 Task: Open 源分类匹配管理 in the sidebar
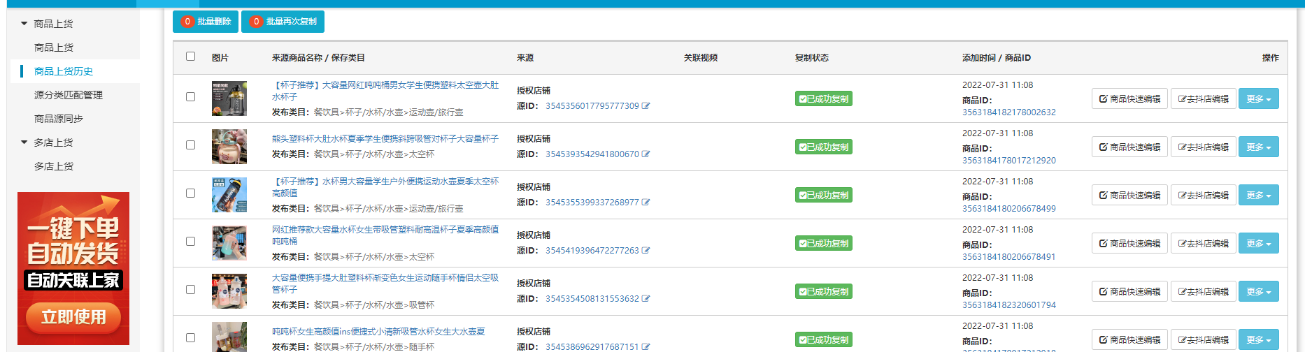click(x=69, y=95)
